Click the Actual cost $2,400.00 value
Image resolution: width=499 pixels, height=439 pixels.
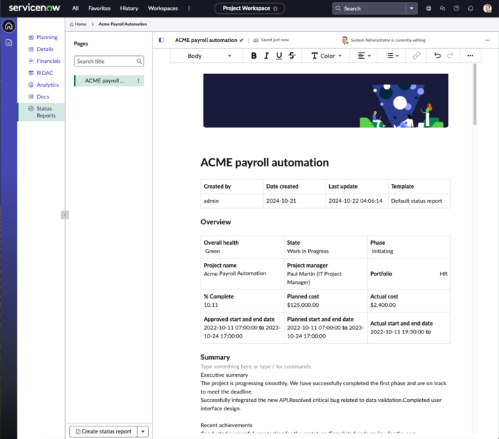tap(383, 305)
